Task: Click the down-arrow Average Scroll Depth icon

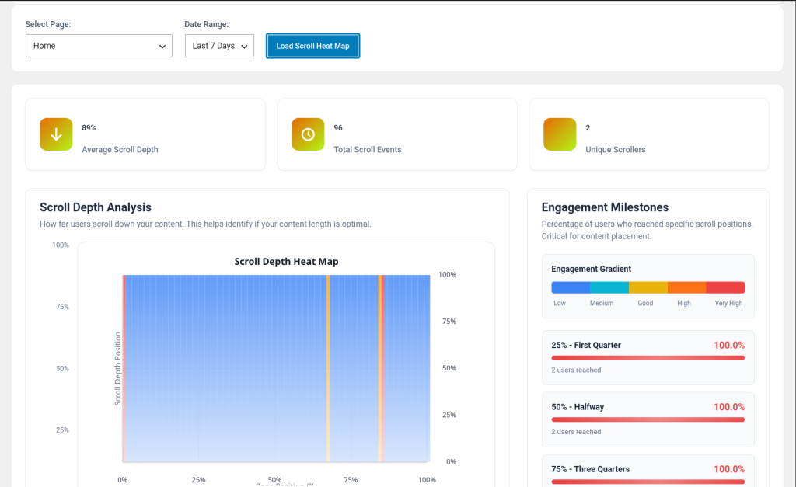Action: 56,134
